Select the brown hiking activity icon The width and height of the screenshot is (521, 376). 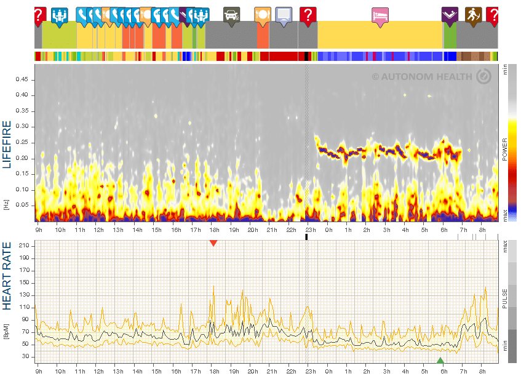coord(473,16)
